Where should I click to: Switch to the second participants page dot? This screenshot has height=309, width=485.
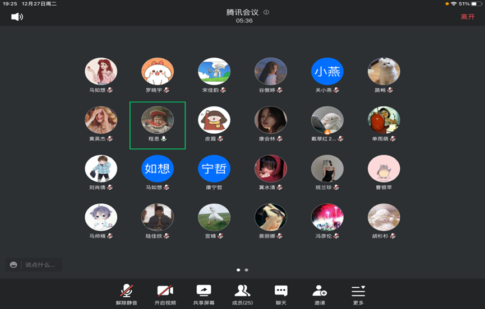coord(247,270)
